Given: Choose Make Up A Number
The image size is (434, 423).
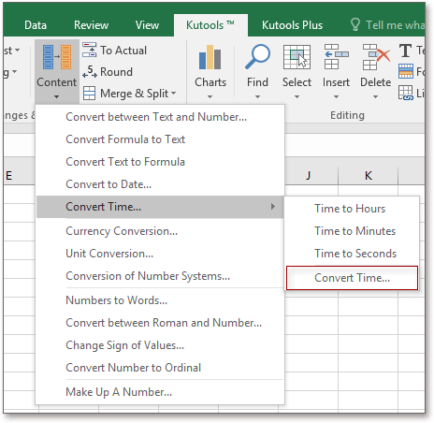Looking at the screenshot, I should click(x=160, y=392).
